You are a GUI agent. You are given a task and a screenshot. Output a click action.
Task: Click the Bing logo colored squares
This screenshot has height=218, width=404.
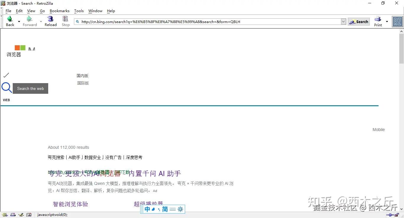coord(20,48)
